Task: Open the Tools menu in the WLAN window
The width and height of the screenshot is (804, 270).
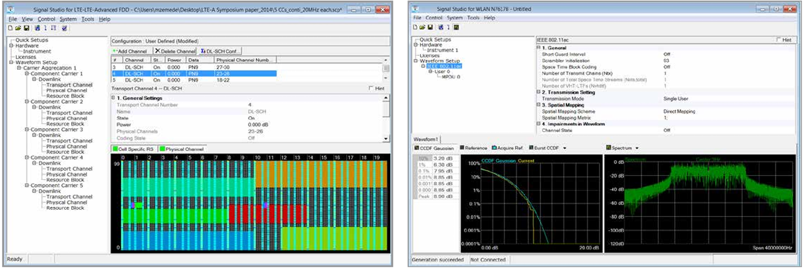Action: [x=473, y=18]
